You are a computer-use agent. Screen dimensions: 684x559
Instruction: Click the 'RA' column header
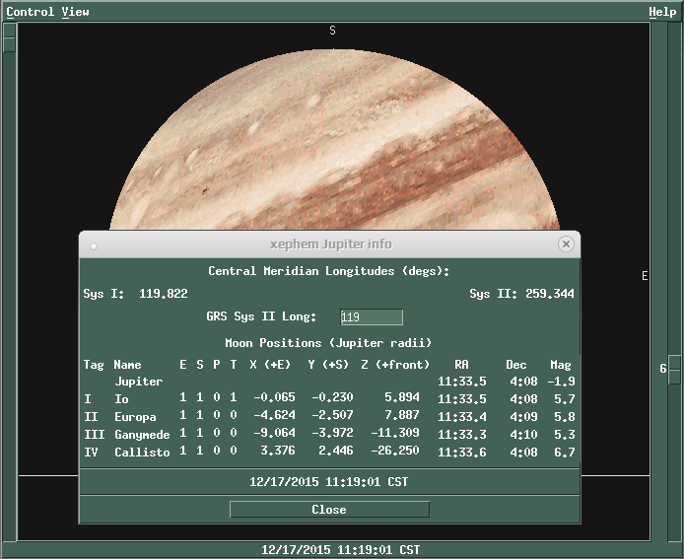point(461,365)
